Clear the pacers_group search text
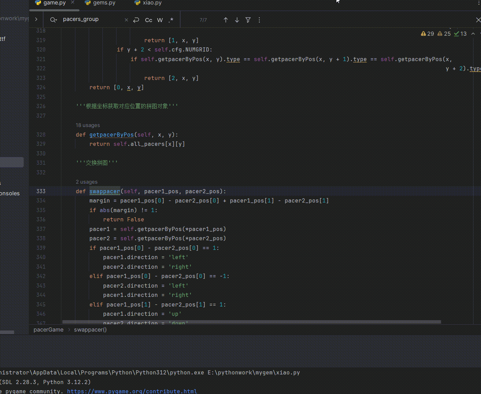 click(x=126, y=20)
